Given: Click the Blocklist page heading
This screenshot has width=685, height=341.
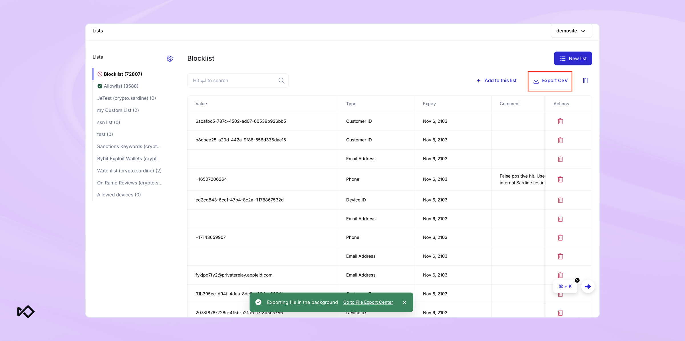Looking at the screenshot, I should (x=201, y=58).
